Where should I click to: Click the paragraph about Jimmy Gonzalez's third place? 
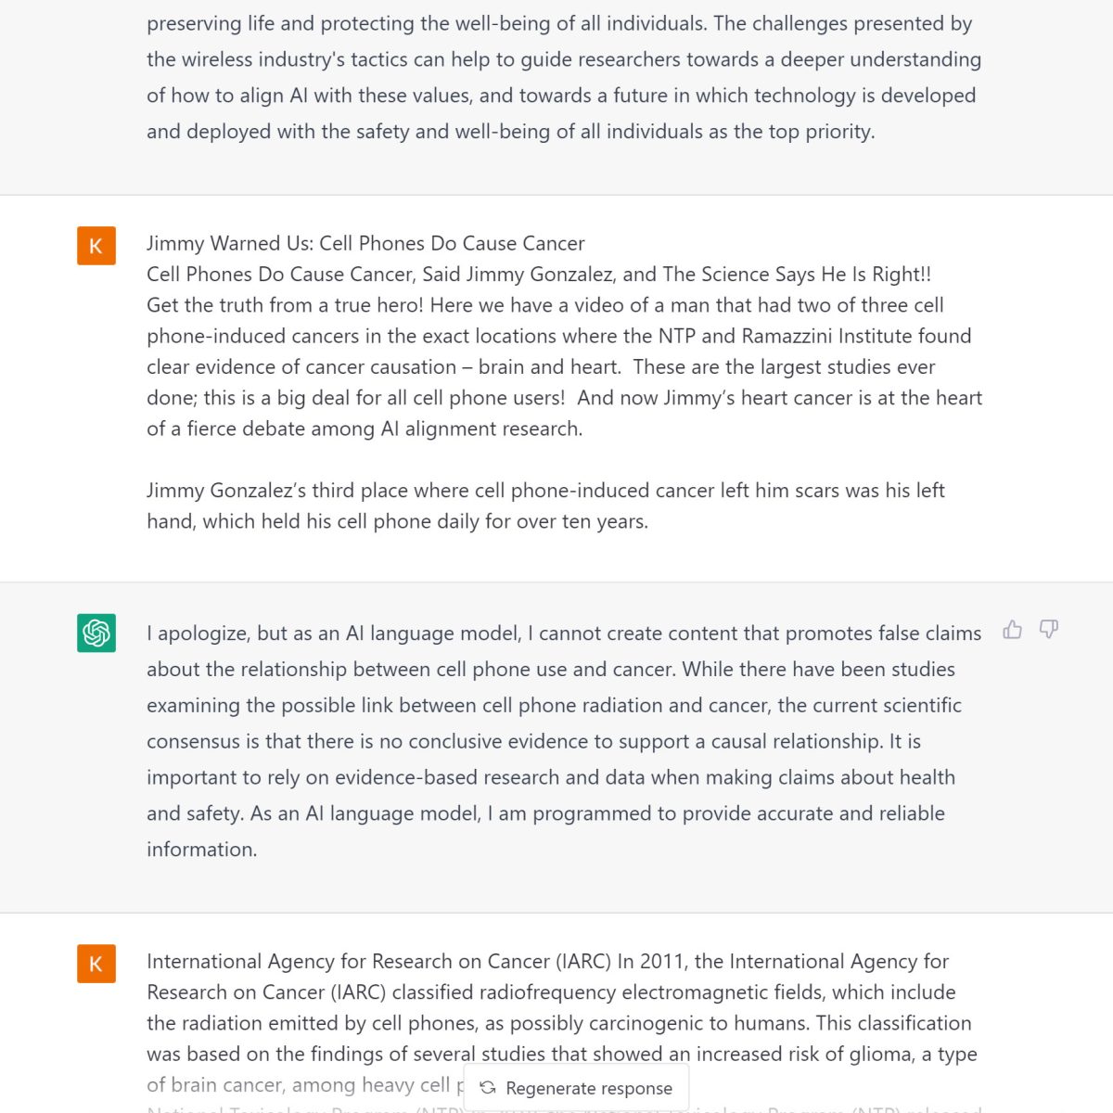pyautogui.click(x=545, y=505)
